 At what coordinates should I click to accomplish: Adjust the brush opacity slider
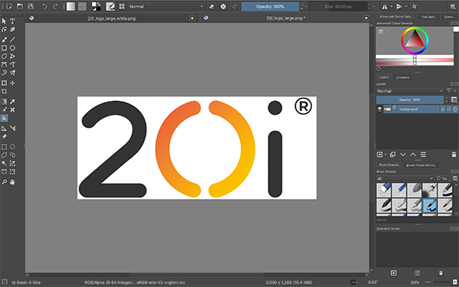click(270, 6)
